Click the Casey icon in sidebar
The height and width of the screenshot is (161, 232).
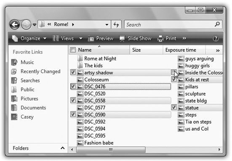click(x=14, y=117)
